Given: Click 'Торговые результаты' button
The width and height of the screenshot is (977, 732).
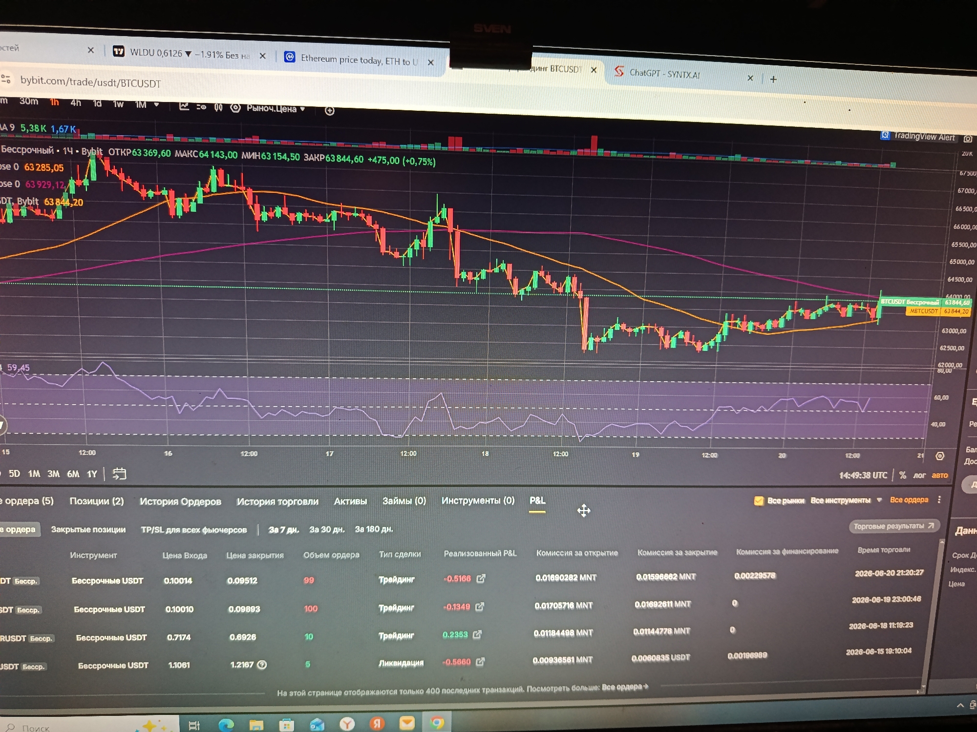Looking at the screenshot, I should pos(894,526).
